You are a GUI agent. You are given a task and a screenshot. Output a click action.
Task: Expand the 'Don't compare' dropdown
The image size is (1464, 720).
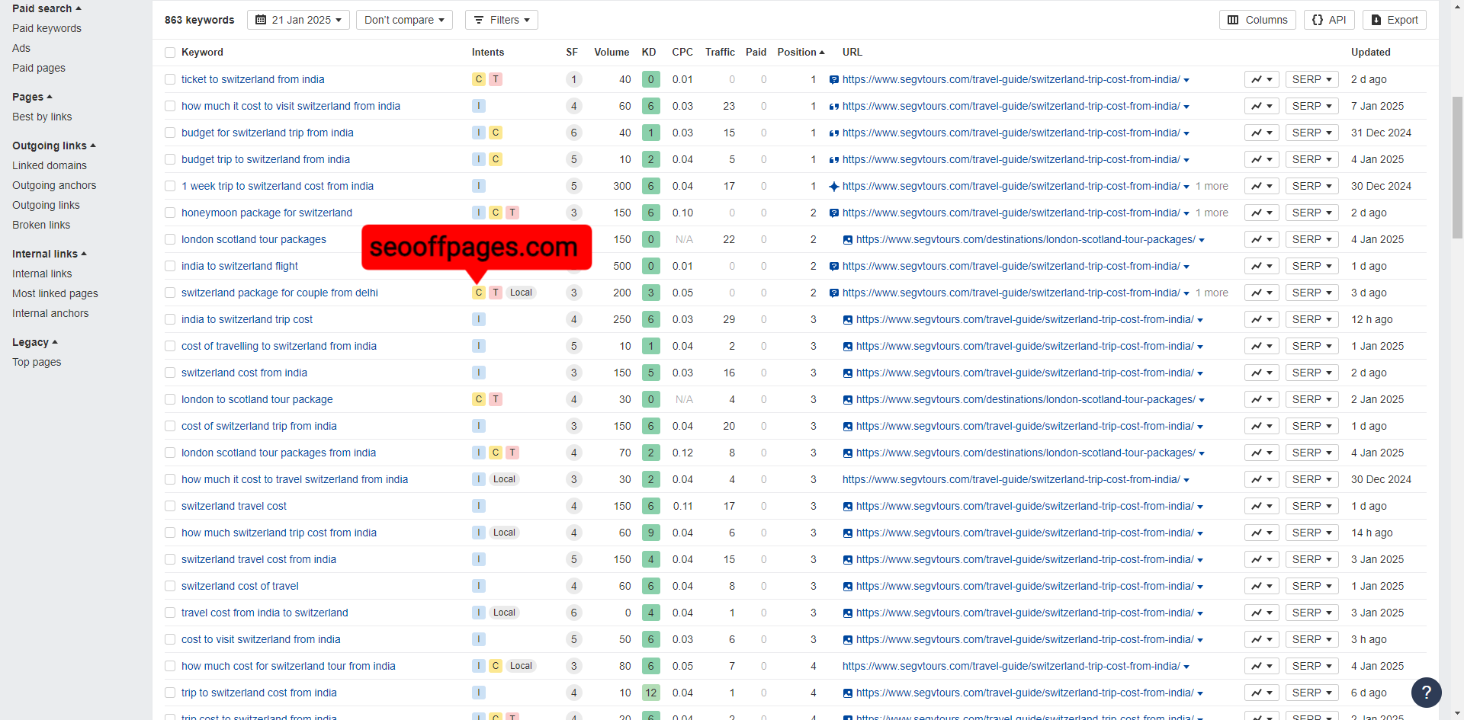pyautogui.click(x=404, y=20)
